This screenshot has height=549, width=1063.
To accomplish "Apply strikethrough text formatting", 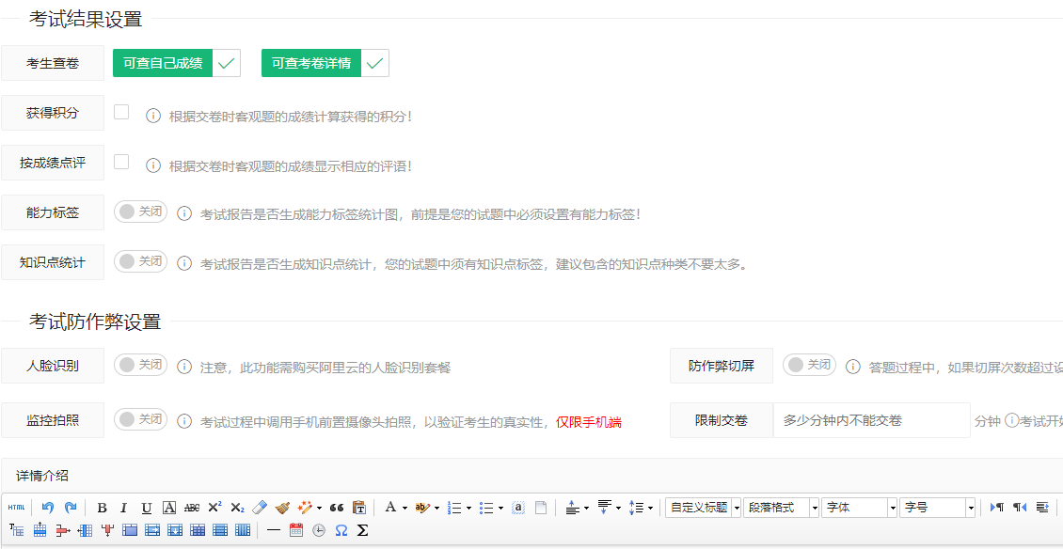I will pos(192,508).
